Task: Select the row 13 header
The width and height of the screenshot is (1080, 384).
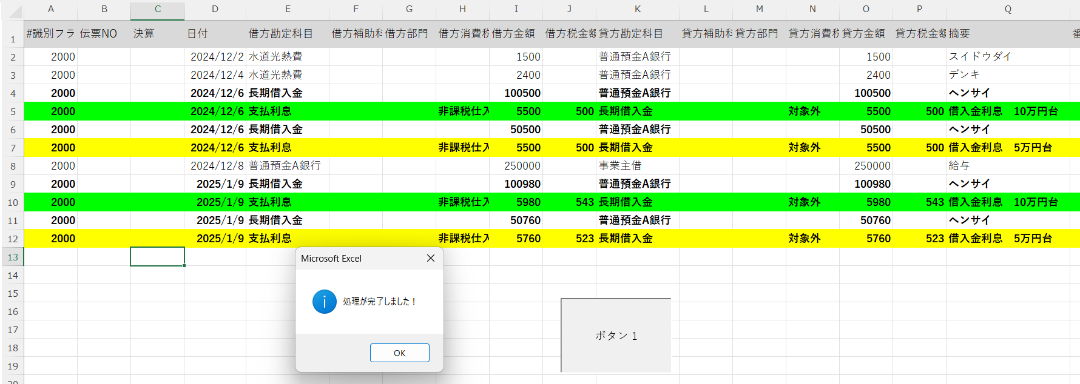Action: click(13, 257)
